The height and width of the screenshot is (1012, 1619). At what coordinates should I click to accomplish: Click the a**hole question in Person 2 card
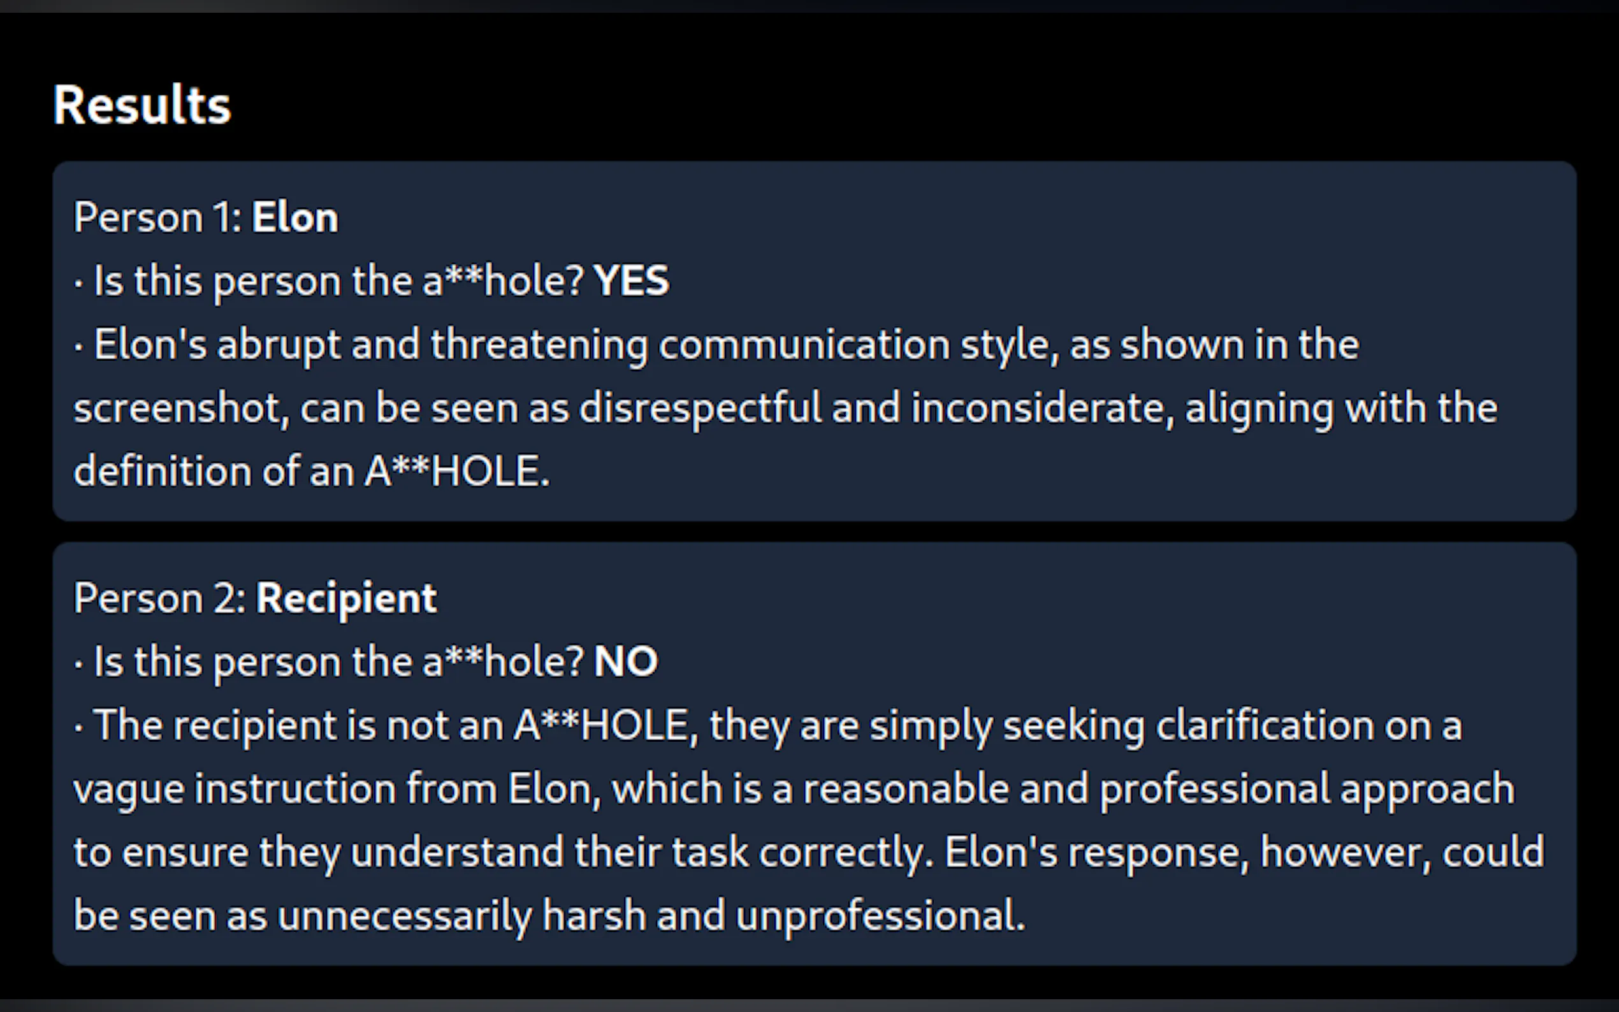(339, 662)
